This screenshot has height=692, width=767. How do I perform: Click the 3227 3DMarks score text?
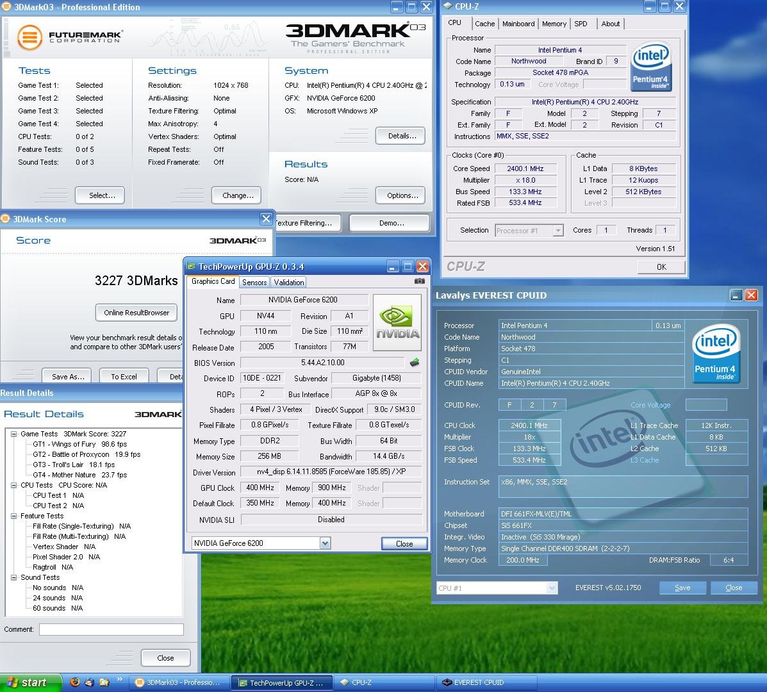(136, 281)
